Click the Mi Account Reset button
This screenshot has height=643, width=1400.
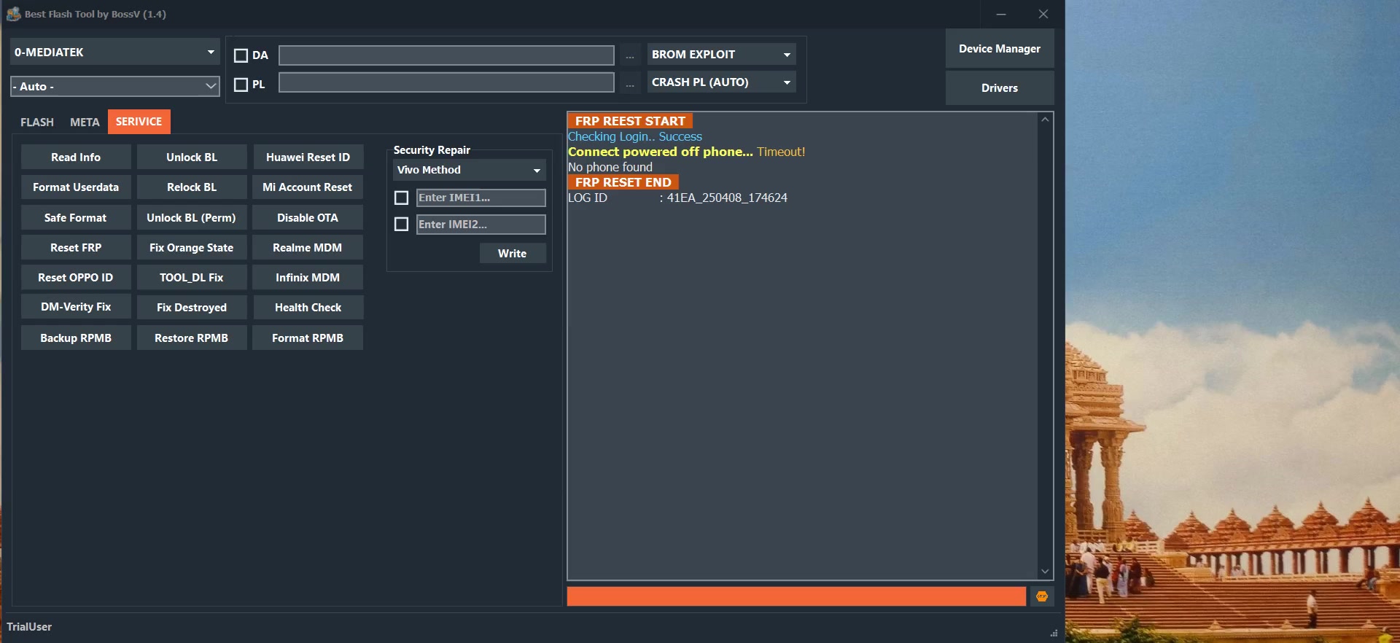coord(308,187)
